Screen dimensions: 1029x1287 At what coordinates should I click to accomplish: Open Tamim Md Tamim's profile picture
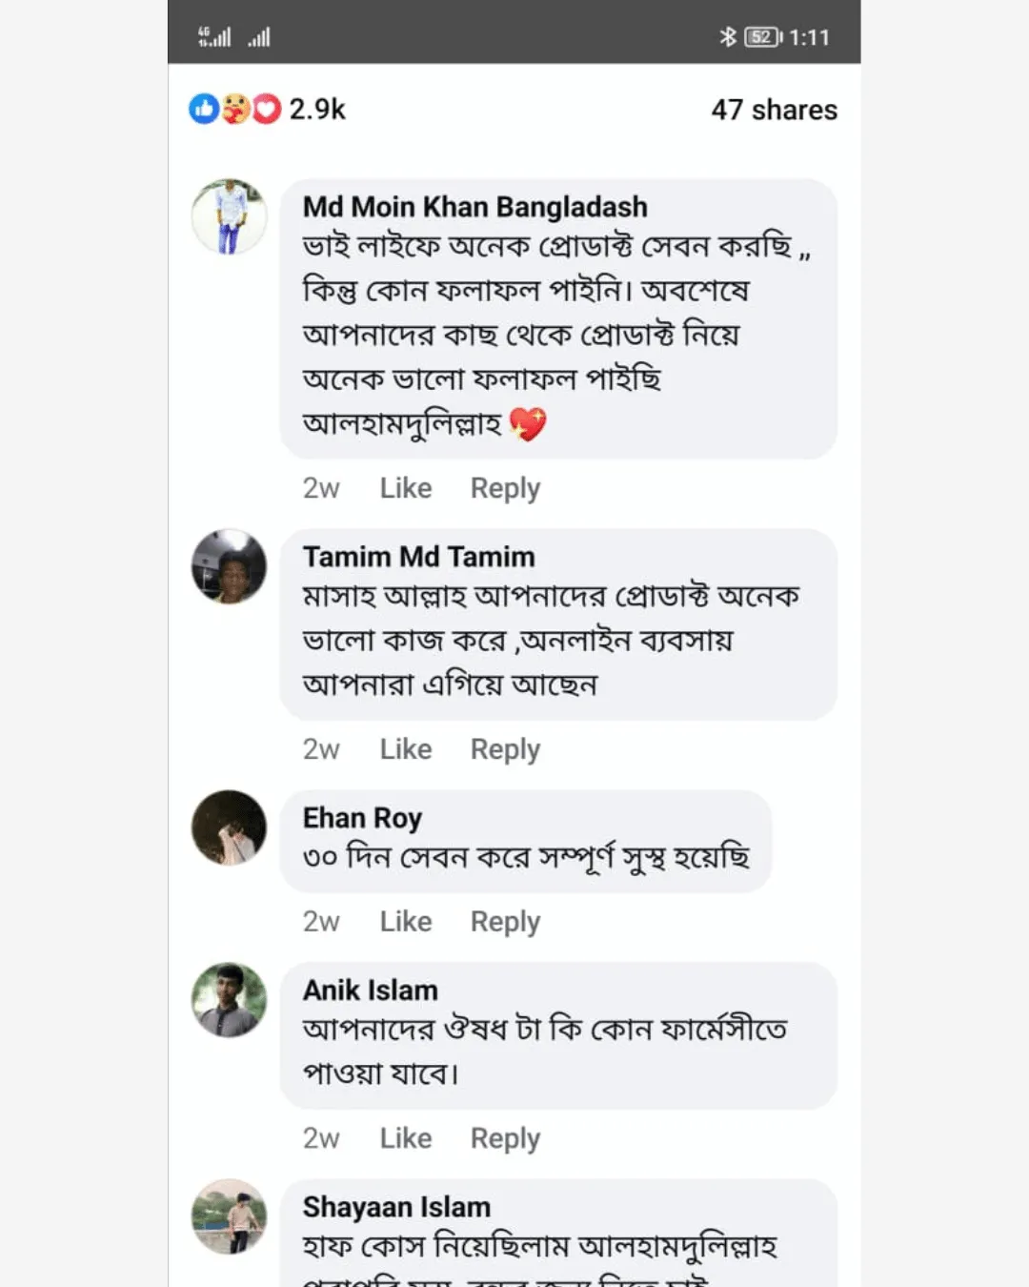pyautogui.click(x=230, y=566)
